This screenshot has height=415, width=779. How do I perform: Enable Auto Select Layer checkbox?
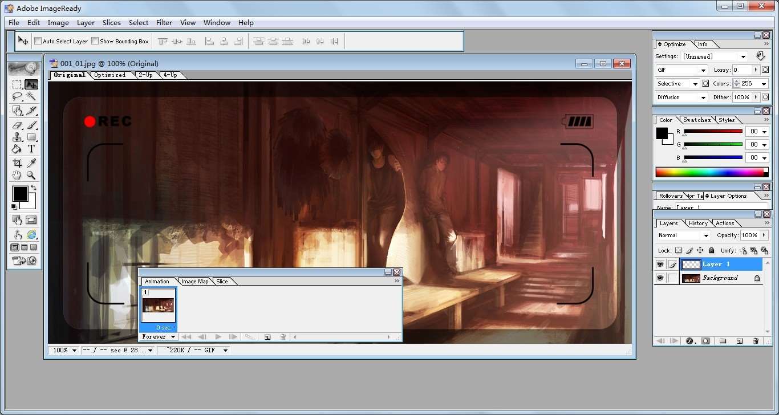(38, 41)
